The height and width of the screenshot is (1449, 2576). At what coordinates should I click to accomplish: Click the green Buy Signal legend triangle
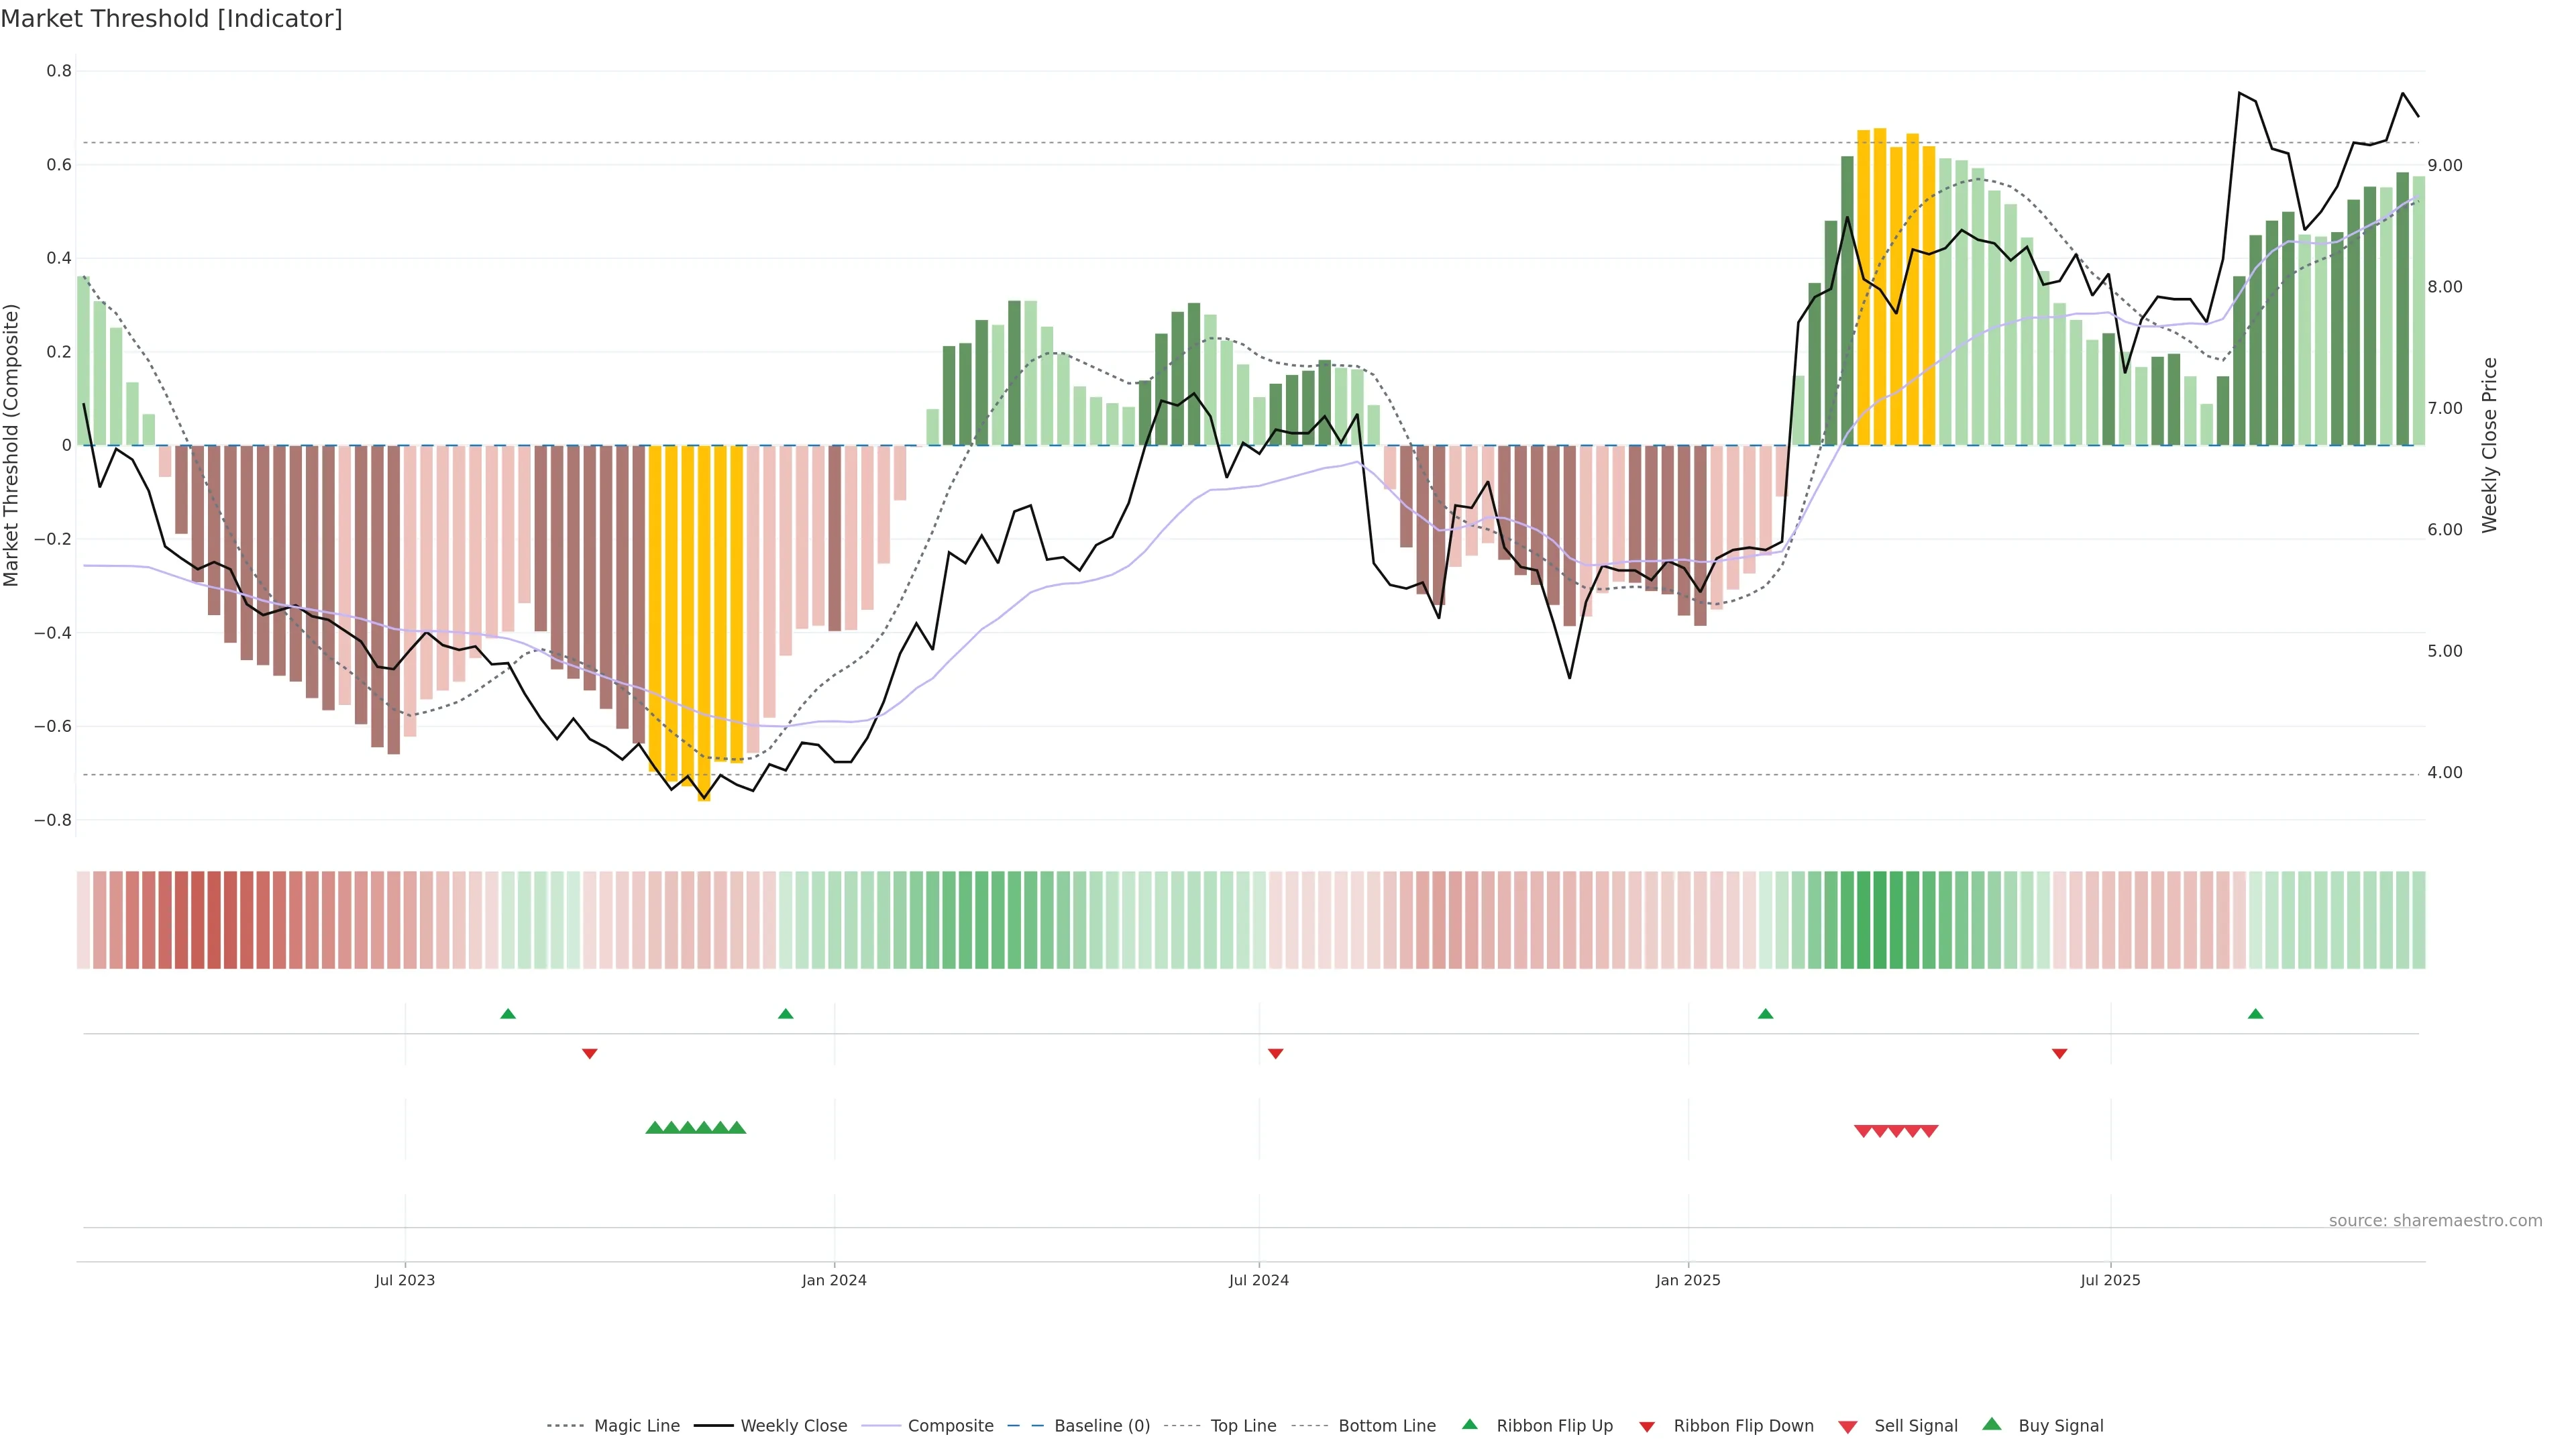click(1991, 1424)
